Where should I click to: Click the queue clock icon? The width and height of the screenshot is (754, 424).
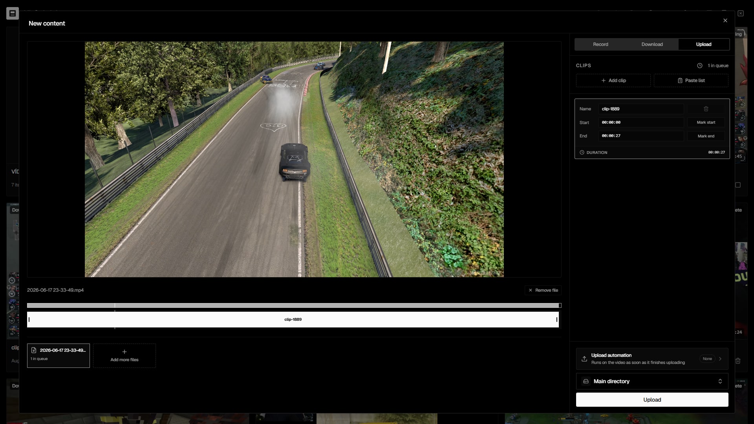tap(699, 66)
